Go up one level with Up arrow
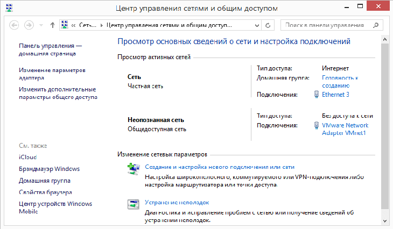 52,25
